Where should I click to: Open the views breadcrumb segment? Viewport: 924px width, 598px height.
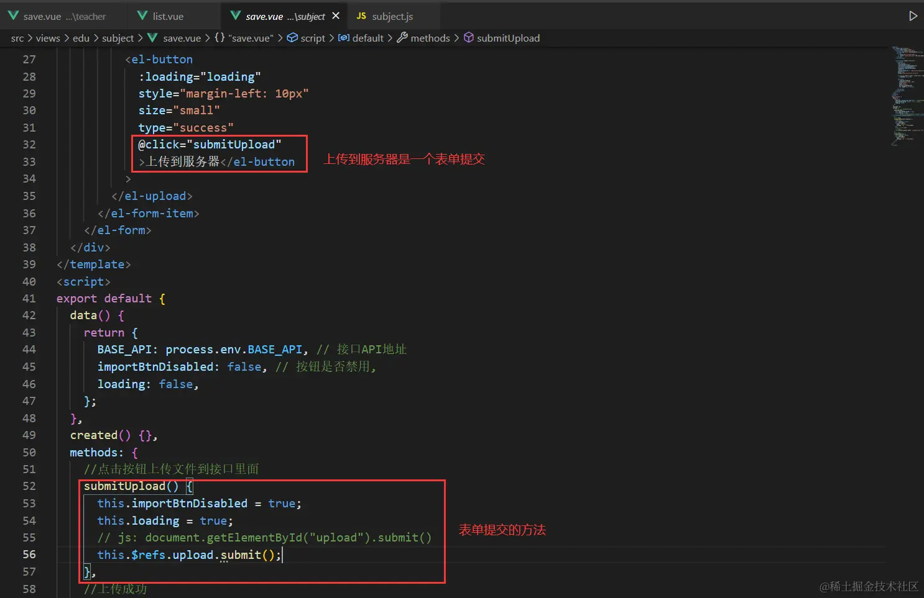point(48,39)
